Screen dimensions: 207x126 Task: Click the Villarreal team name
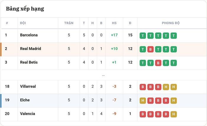point(28,87)
